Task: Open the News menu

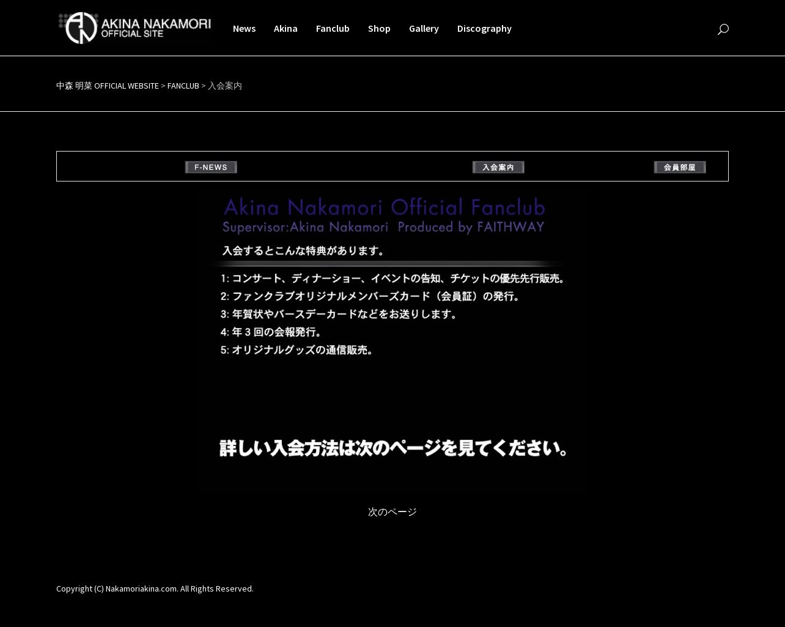Action: 244,28
